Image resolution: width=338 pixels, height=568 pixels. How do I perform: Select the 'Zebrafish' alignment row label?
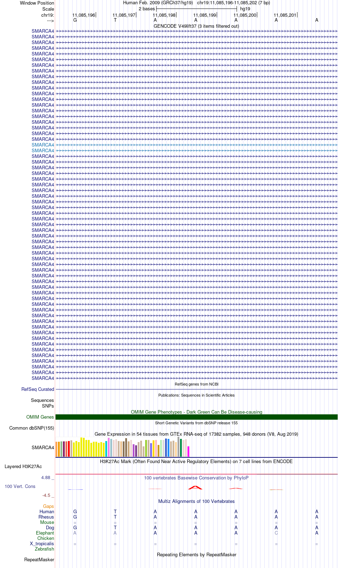point(44,549)
